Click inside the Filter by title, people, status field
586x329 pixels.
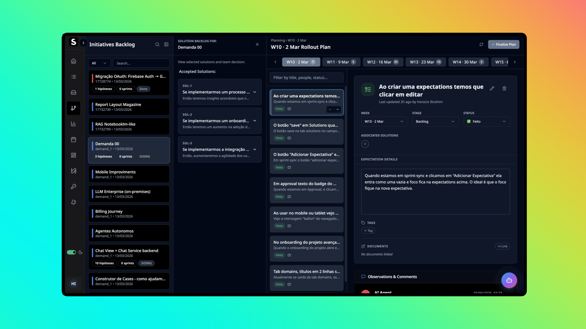[306, 77]
